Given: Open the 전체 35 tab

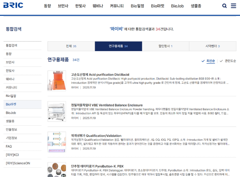Looking at the screenshot, I should 71,46.
